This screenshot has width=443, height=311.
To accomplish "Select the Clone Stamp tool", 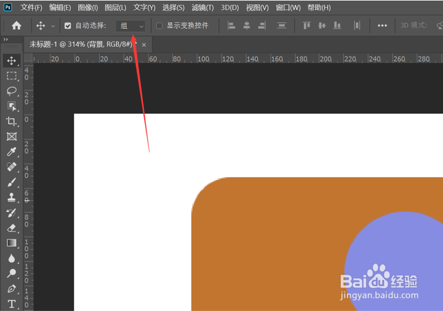I will coord(12,197).
